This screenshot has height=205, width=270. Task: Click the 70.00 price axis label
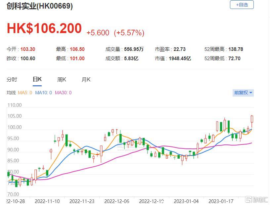coord(13,194)
